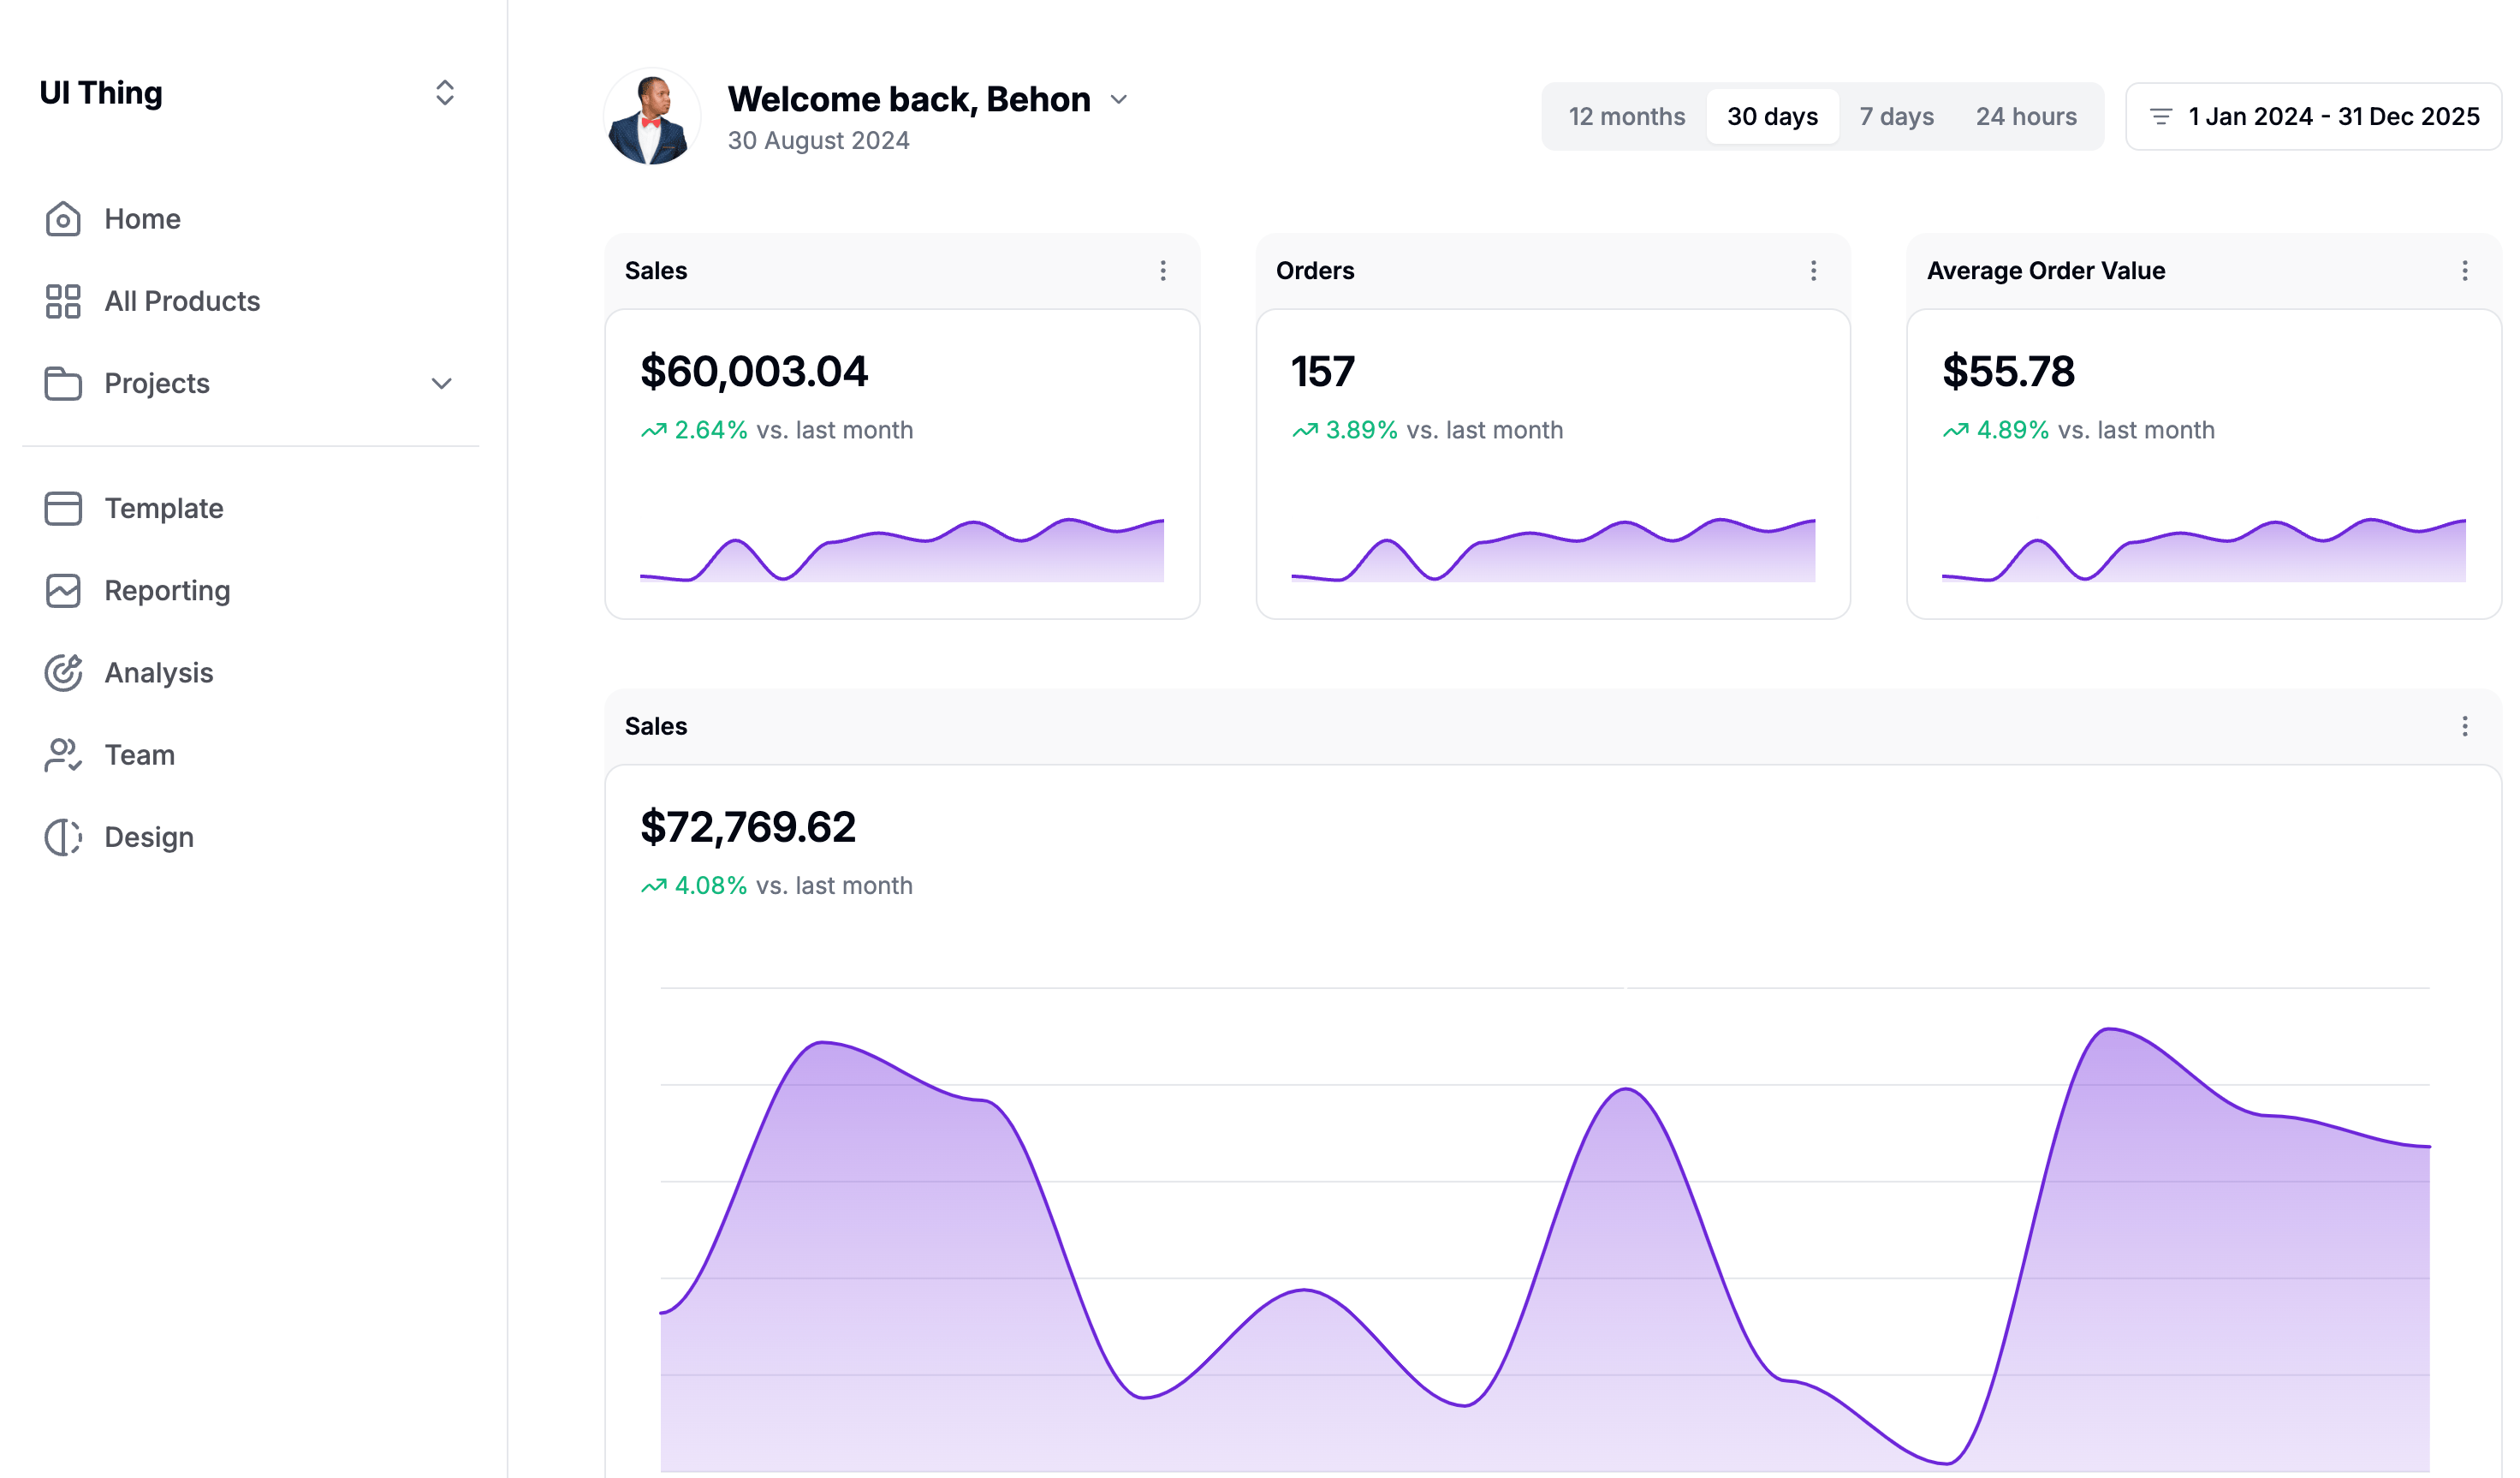Click the Orders card options icon
This screenshot has width=2520, height=1478.
[x=1813, y=271]
